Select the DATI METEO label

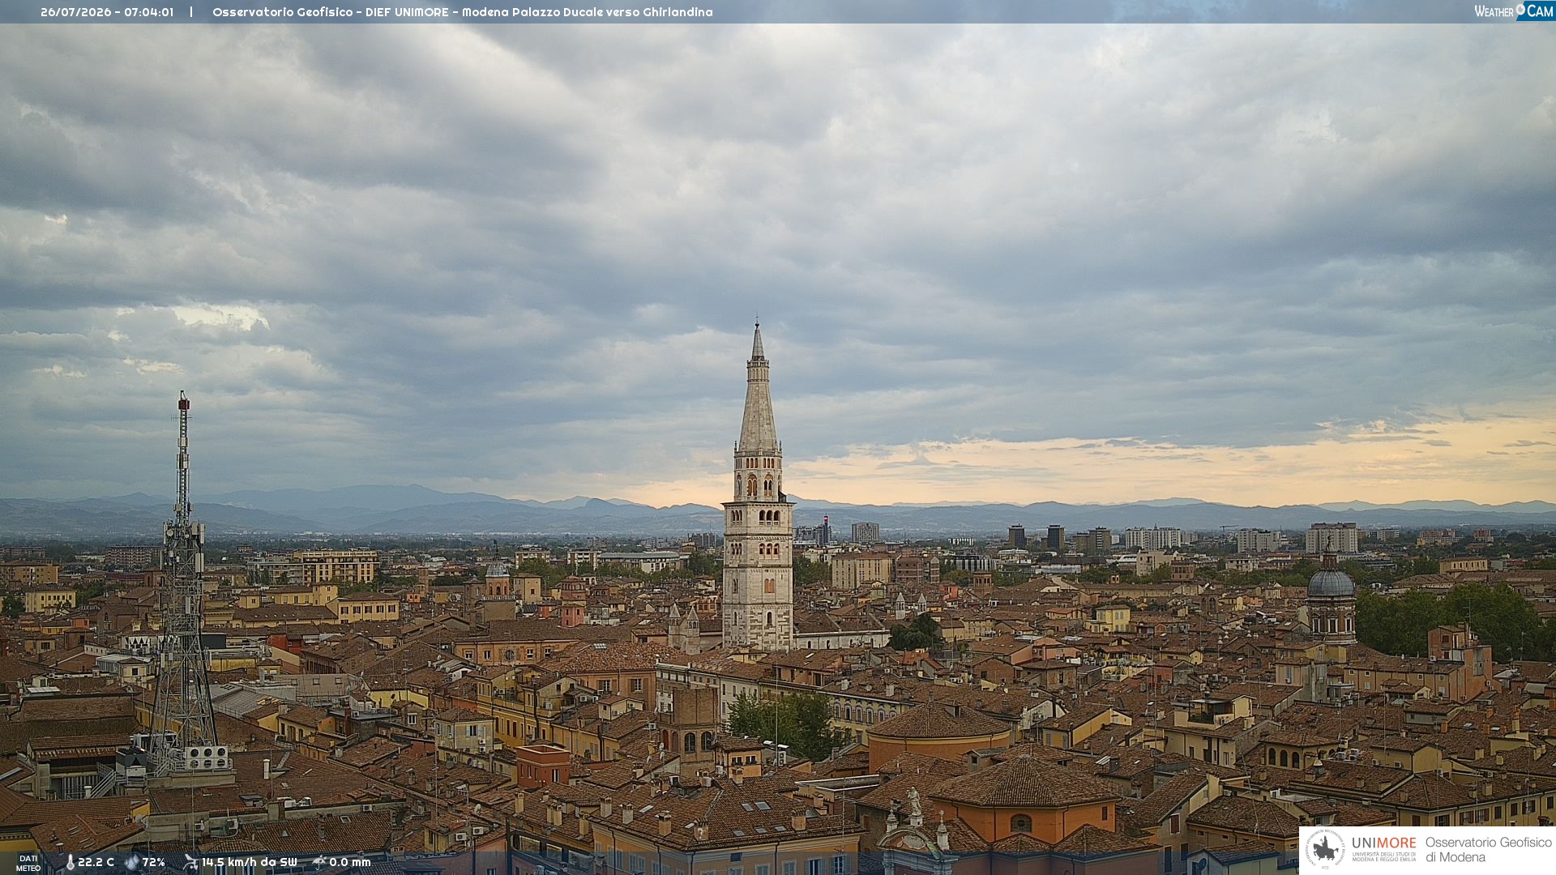click(28, 863)
